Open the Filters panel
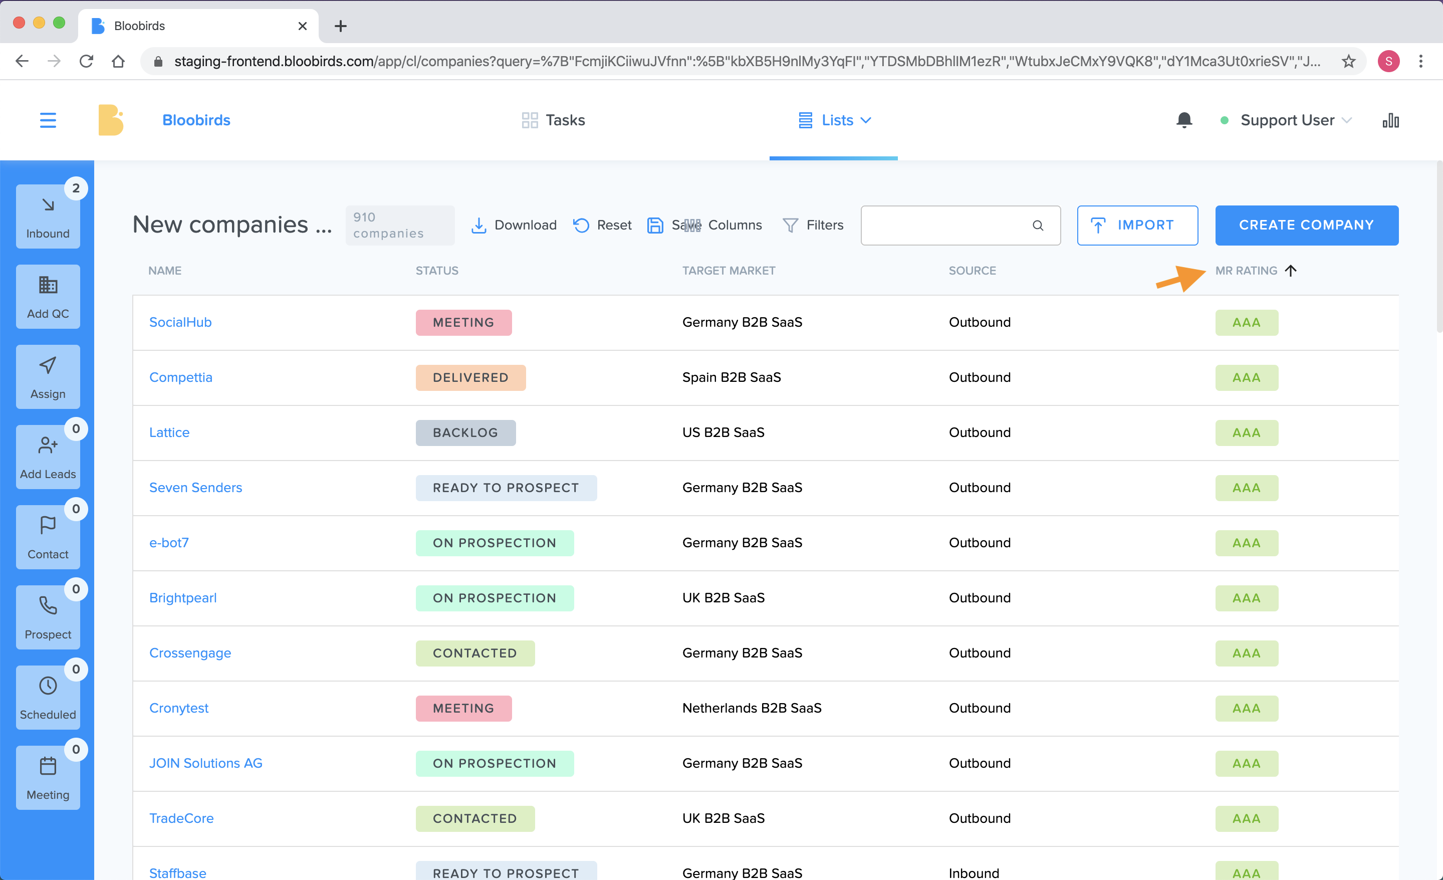This screenshot has width=1443, height=880. tap(813, 225)
